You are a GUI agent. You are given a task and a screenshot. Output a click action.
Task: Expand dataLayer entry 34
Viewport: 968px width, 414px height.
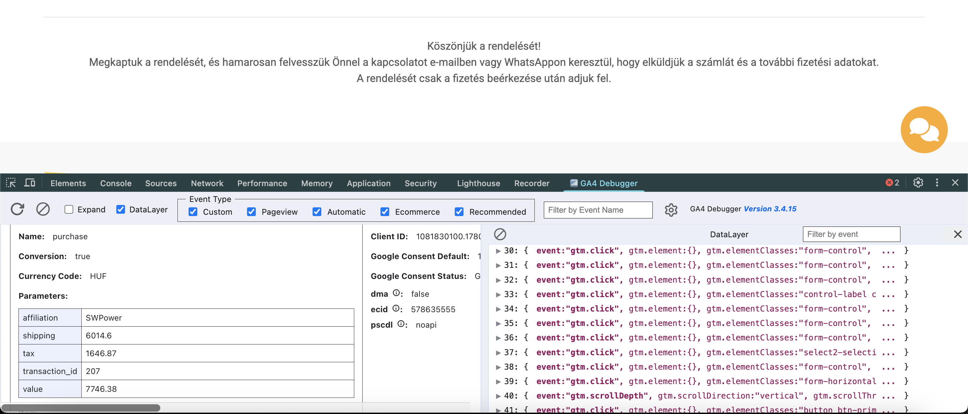click(498, 309)
